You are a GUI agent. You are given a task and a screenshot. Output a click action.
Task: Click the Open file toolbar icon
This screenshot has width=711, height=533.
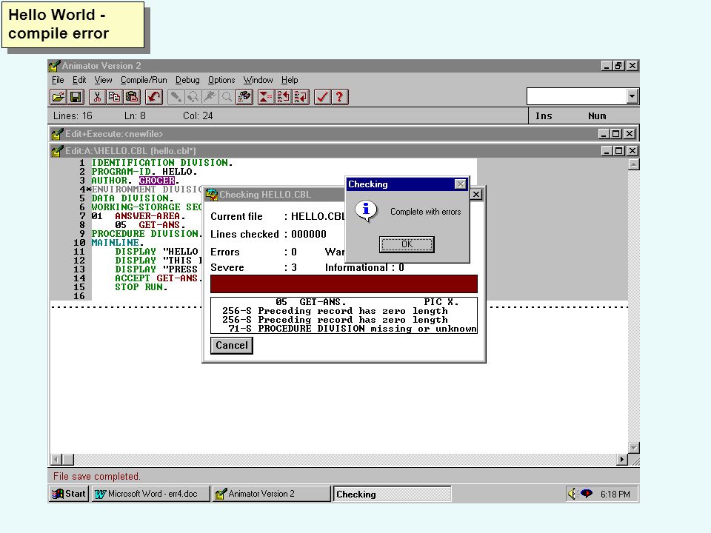58,97
